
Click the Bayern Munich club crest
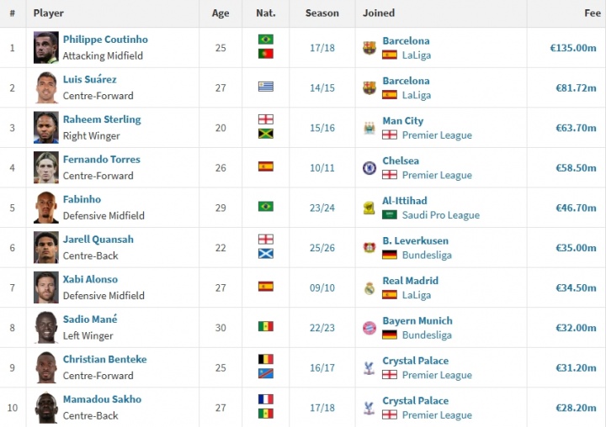click(x=369, y=328)
